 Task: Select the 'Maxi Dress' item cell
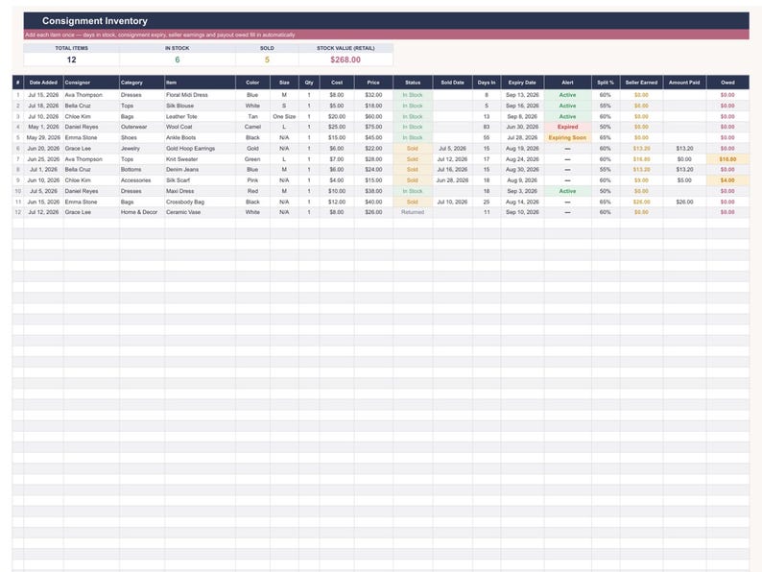point(200,191)
